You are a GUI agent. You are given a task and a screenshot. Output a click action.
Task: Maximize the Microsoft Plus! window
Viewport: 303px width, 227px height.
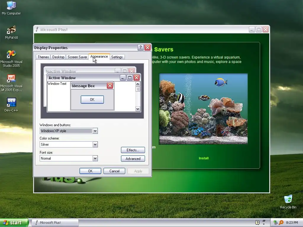click(x=259, y=30)
